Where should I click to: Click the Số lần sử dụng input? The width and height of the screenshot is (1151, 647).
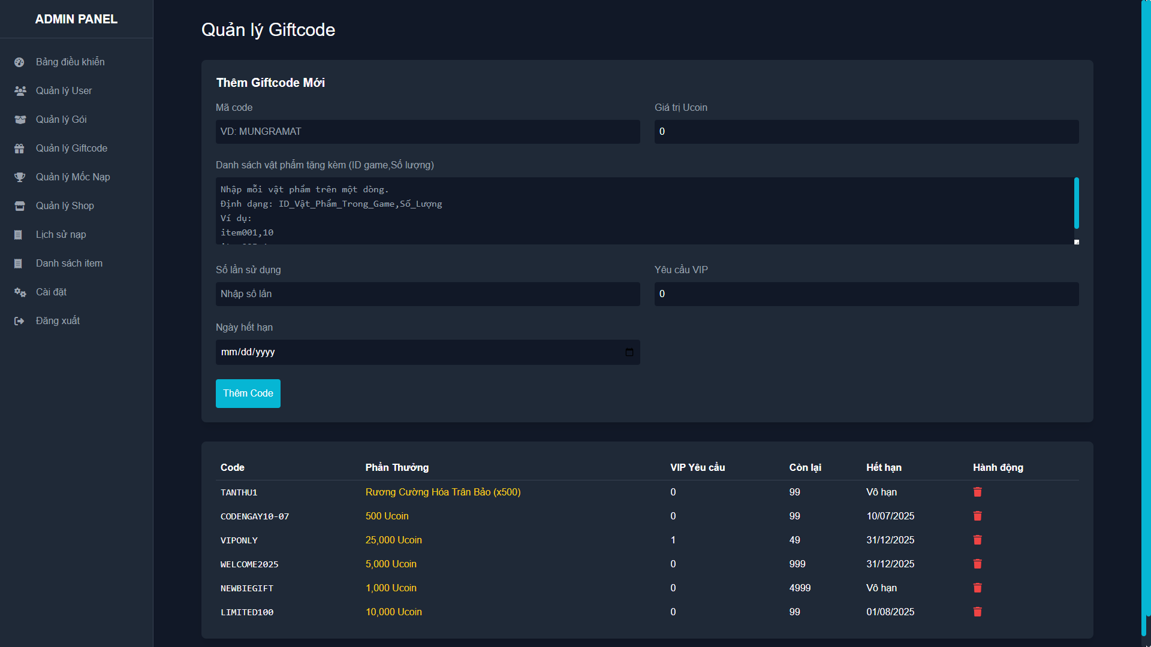(427, 294)
